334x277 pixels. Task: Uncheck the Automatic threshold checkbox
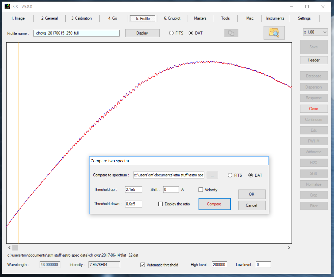pyautogui.click(x=143, y=265)
